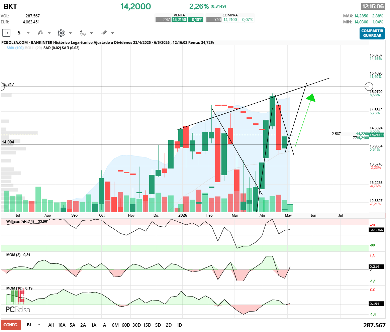The height and width of the screenshot is (332, 390).
Task: Select the 5A time range
Action: 72,325
